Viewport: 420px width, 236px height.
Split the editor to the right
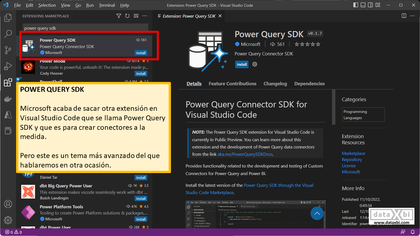coord(404,16)
